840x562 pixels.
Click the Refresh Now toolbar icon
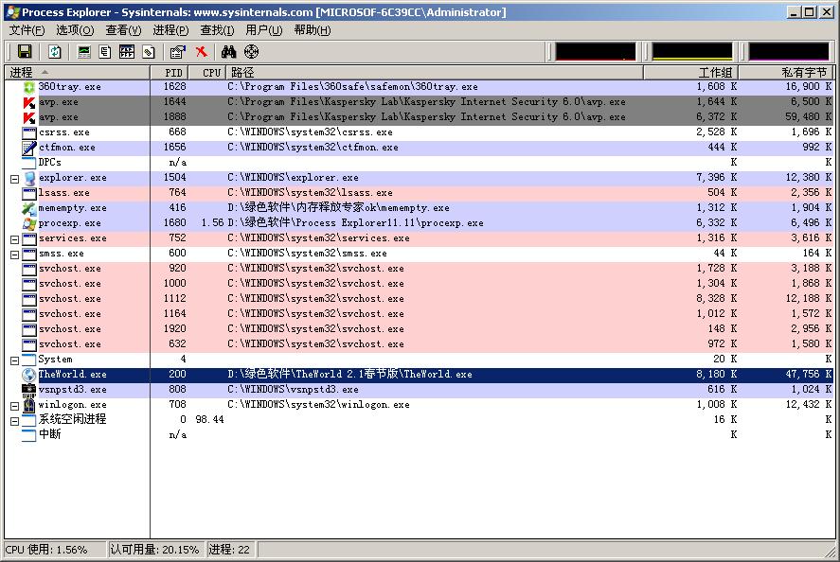tap(55, 51)
